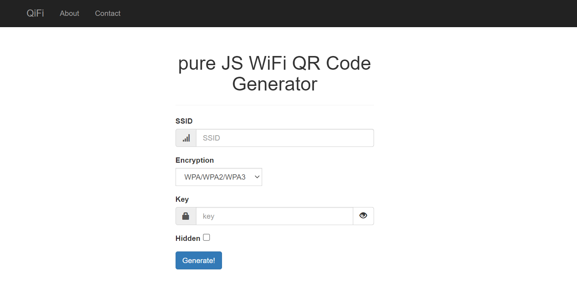
Task: Click empty area of dark navigation bar
Action: [x=352, y=13]
